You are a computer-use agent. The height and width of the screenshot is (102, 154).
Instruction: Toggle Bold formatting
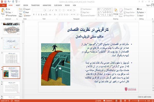(x=34, y=15)
